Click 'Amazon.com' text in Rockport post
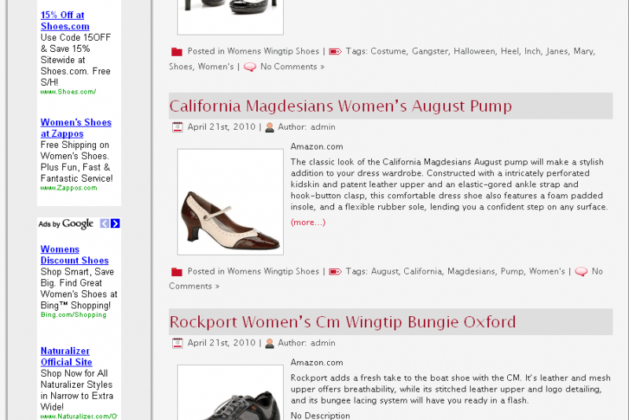The width and height of the screenshot is (629, 420). pos(317,363)
